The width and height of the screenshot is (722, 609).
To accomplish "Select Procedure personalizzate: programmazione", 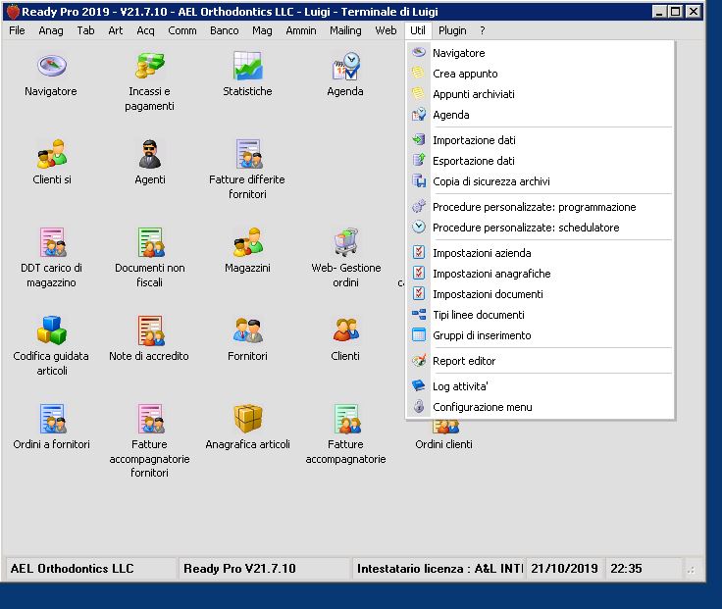I will tap(541, 207).
